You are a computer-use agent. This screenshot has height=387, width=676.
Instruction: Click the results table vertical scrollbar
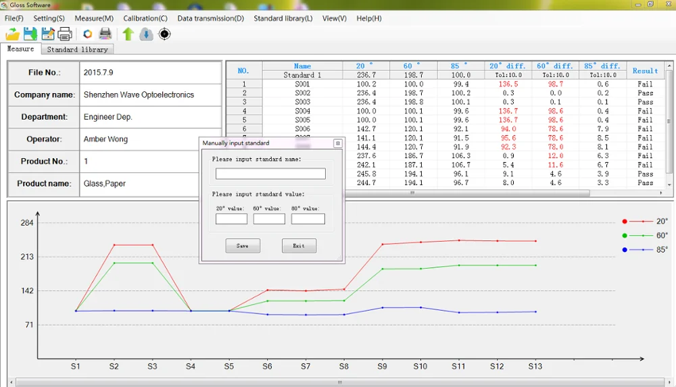669,122
